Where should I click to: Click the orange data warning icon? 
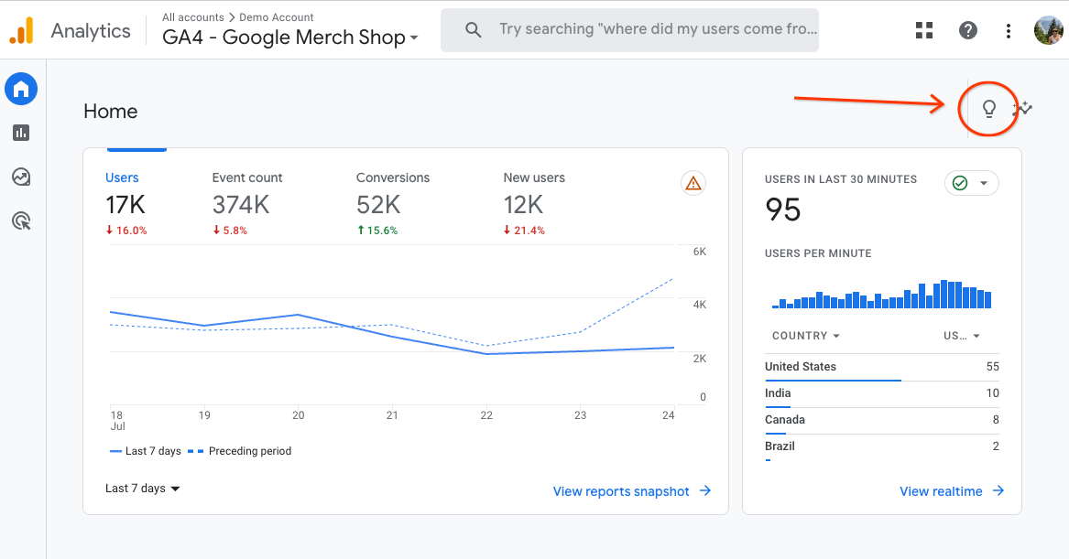[693, 184]
